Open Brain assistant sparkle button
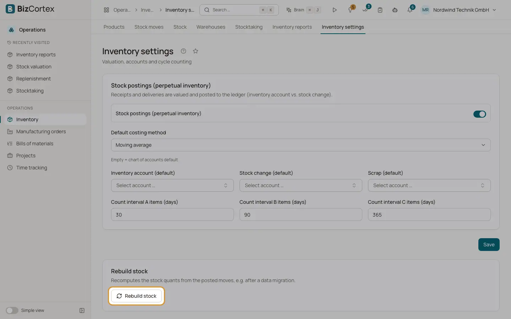The width and height of the screenshot is (511, 319). tap(303, 10)
